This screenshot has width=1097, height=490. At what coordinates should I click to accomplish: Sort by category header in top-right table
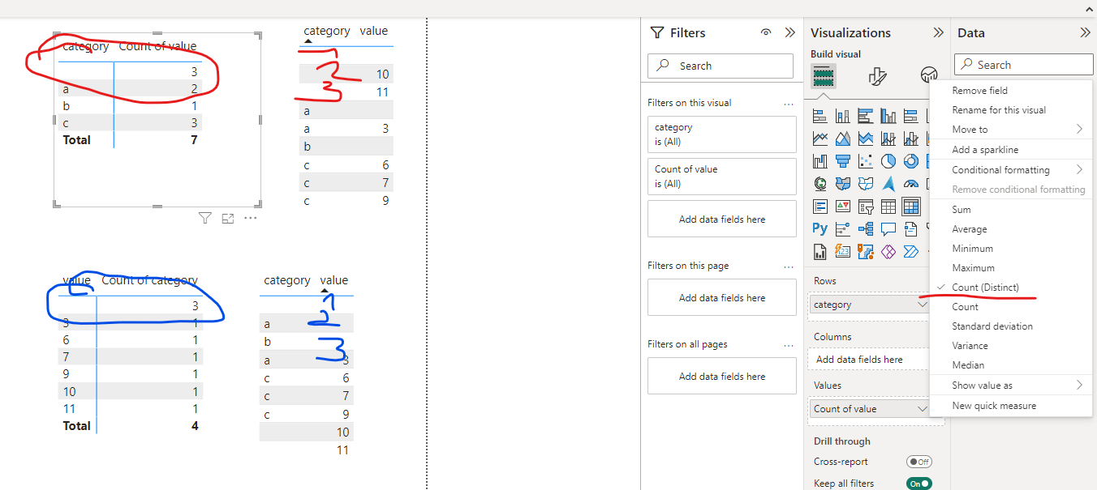tap(327, 31)
